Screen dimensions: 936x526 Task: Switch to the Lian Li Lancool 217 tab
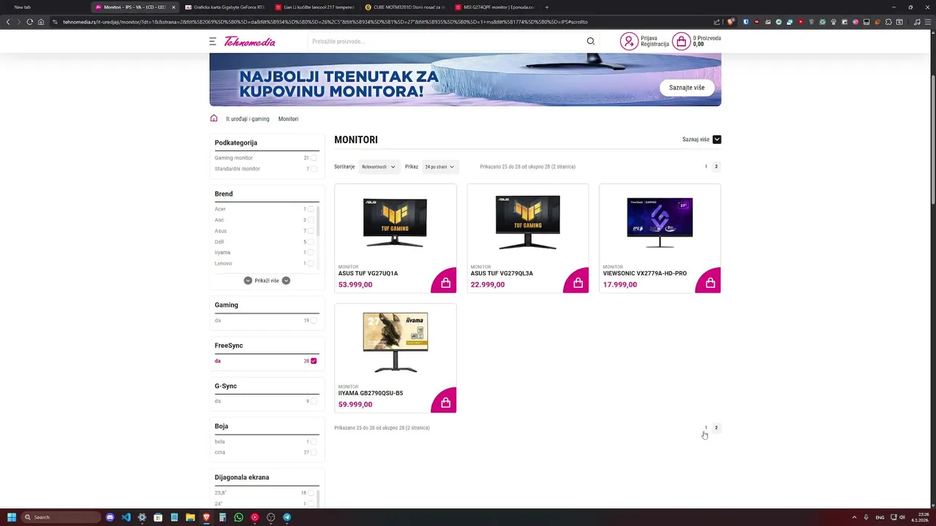pyautogui.click(x=314, y=7)
